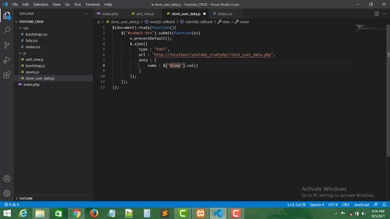Open the Edit menu

26,4
